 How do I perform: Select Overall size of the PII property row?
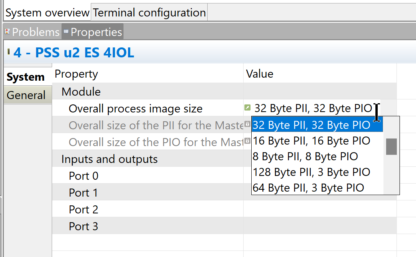click(x=148, y=125)
